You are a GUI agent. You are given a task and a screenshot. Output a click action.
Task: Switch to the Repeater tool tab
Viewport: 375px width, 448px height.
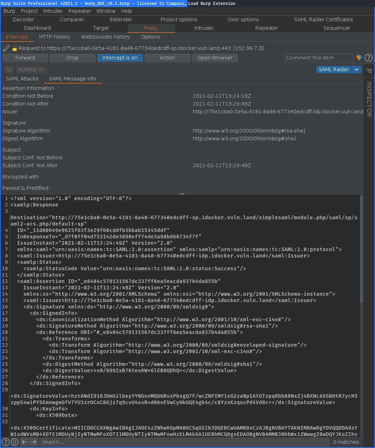point(267,28)
